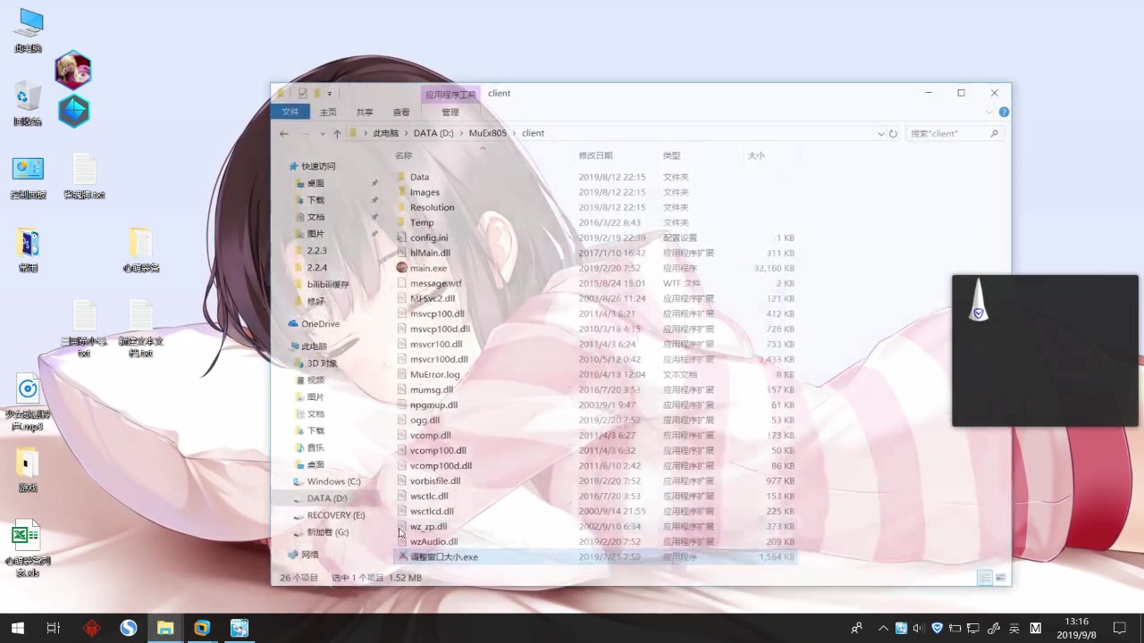
Task: Select OneDrive in the navigation pane
Action: (x=320, y=324)
